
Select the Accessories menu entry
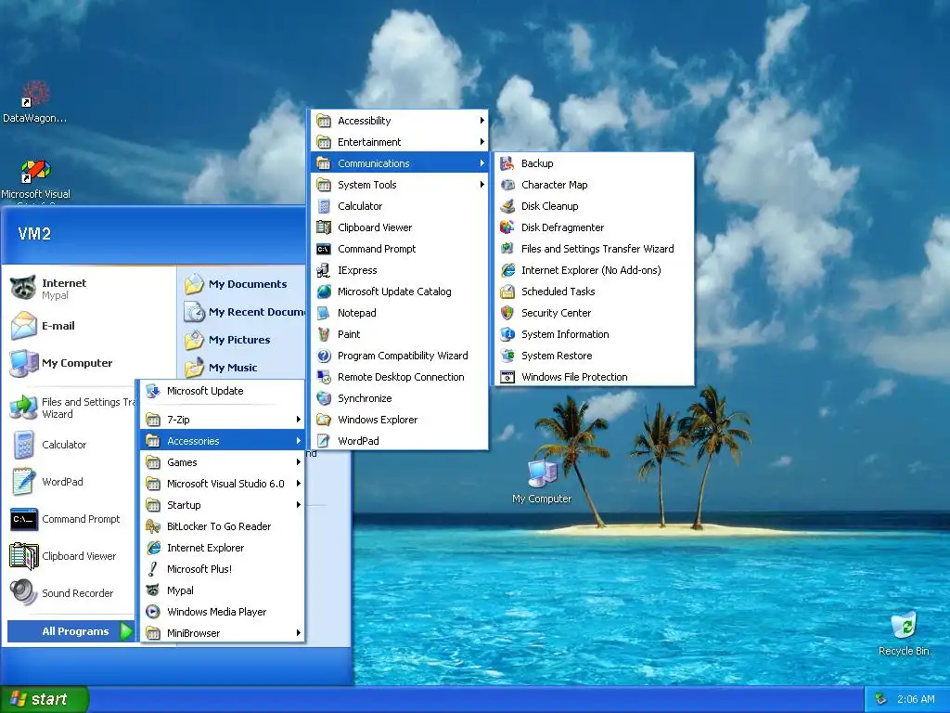pyautogui.click(x=223, y=441)
